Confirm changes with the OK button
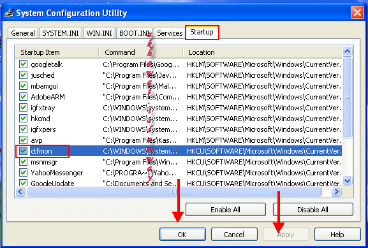This screenshot has height=248, width=368. pos(182,235)
